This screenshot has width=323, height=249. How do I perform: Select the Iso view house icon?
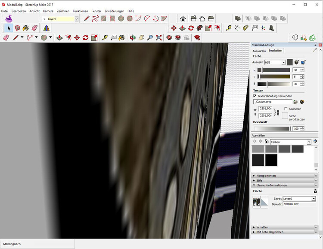click(x=183, y=18)
